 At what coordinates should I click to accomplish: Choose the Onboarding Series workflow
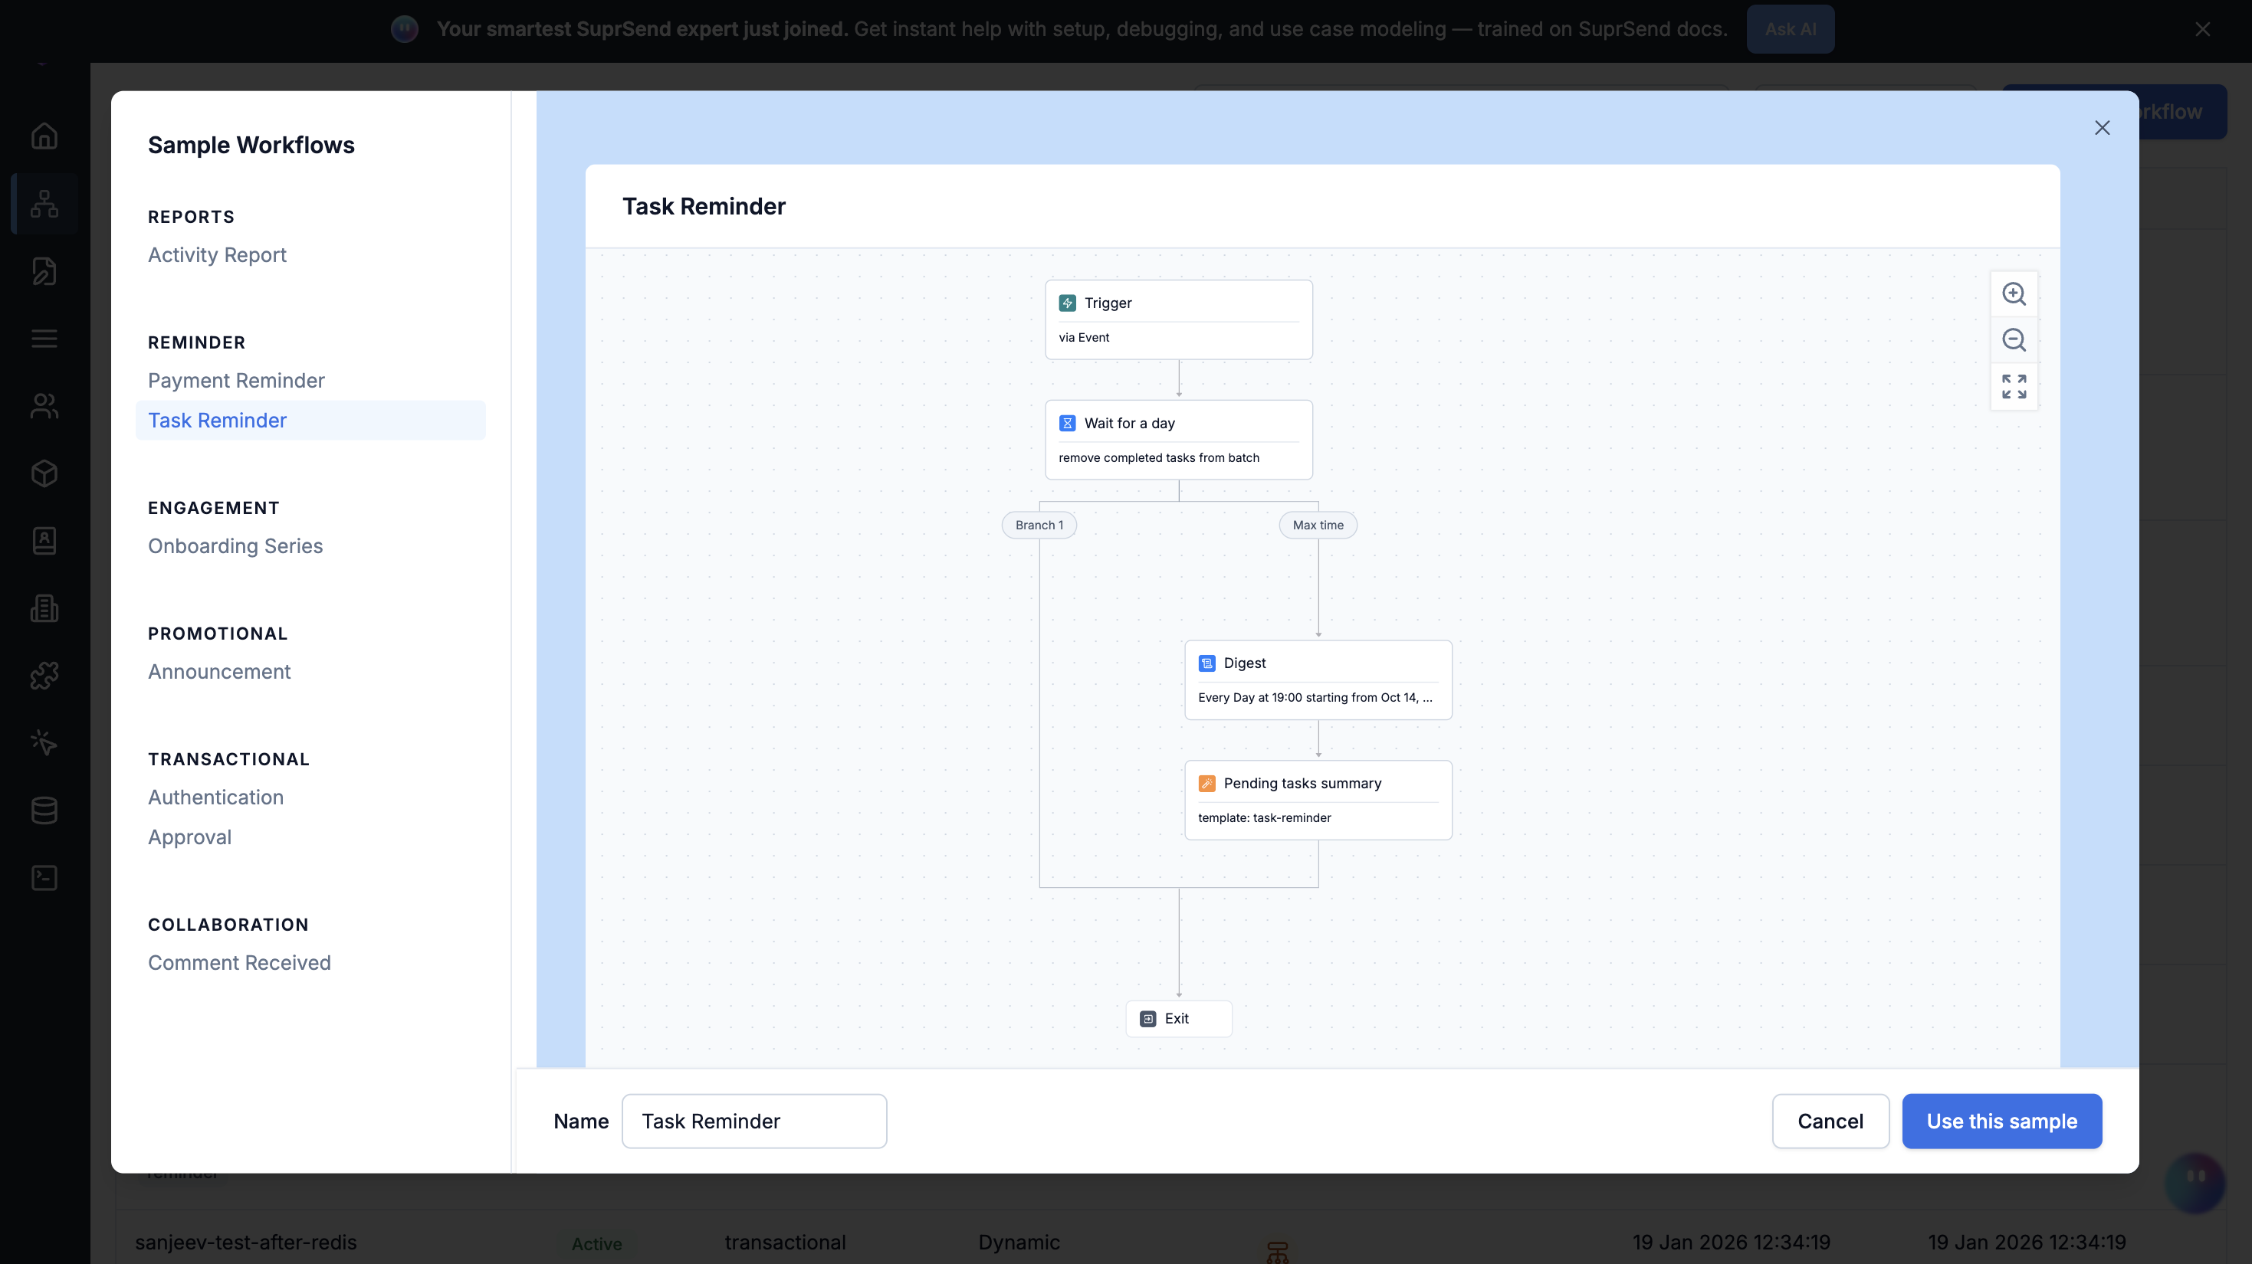[235, 546]
